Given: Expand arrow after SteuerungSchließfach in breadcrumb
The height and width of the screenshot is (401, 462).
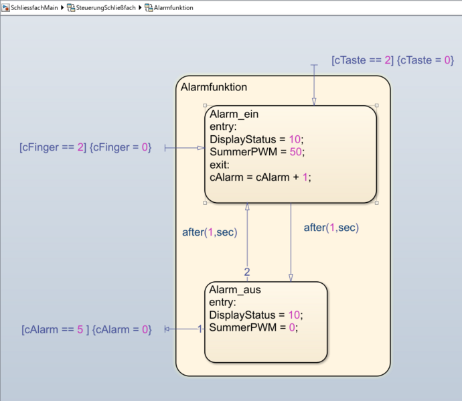Looking at the screenshot, I should (140, 7).
